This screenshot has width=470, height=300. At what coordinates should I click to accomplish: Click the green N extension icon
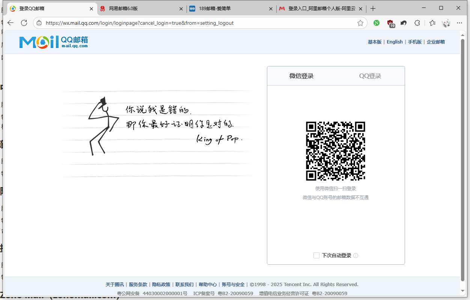pyautogui.click(x=376, y=23)
